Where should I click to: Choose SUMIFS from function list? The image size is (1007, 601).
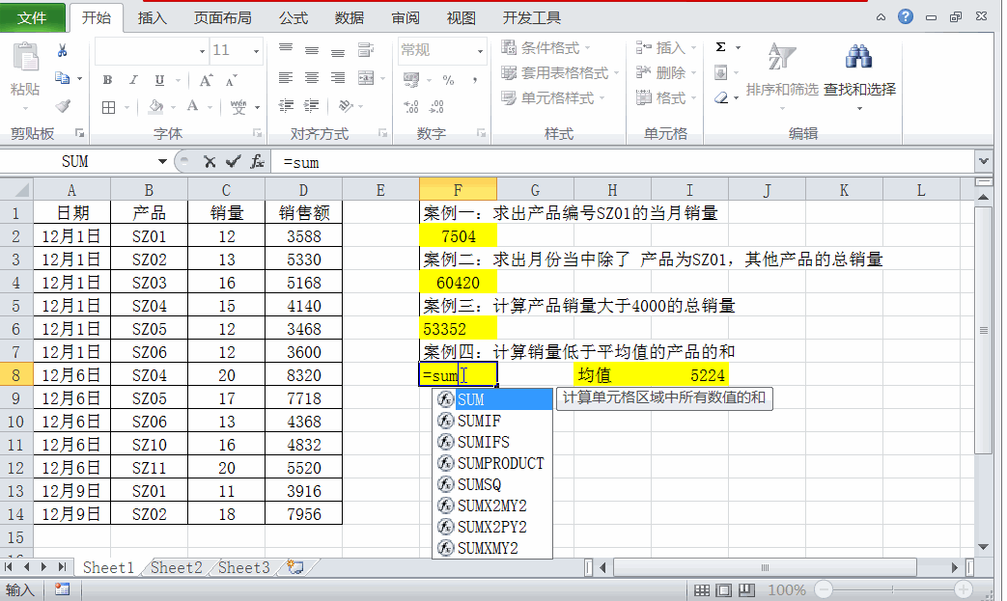[x=492, y=442]
